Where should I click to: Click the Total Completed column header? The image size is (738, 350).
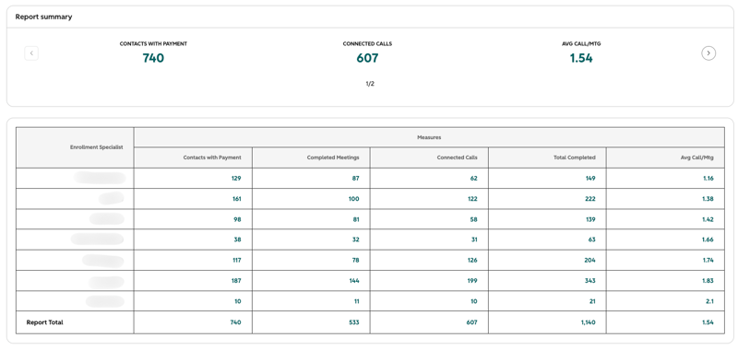point(574,157)
